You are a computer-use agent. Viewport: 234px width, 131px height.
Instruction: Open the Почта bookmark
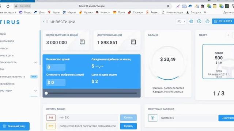click(x=119, y=12)
